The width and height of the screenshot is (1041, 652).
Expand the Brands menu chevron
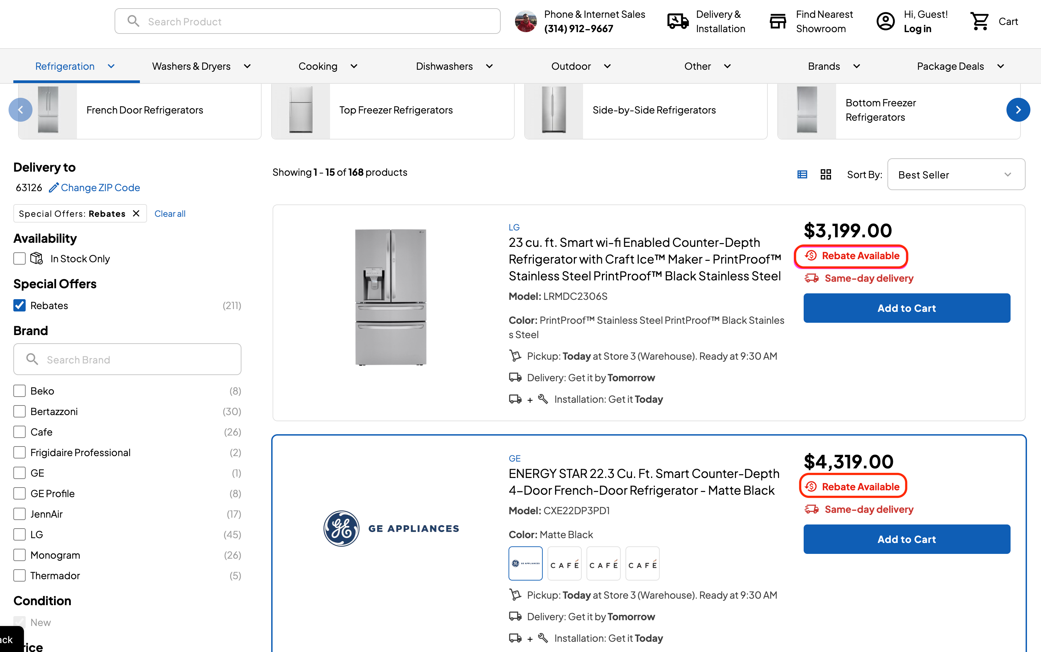pyautogui.click(x=857, y=66)
